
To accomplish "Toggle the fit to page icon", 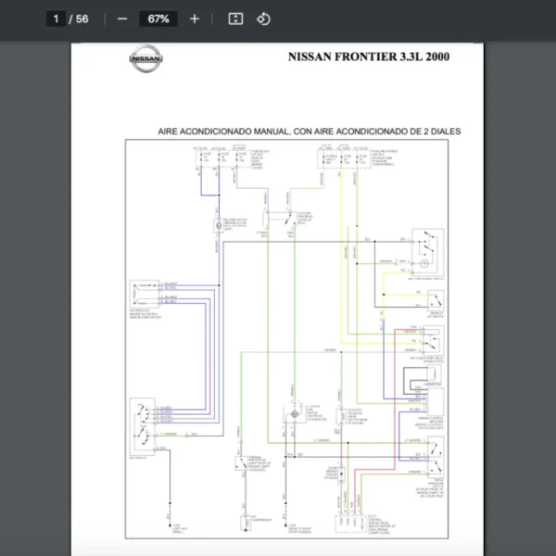I will point(235,19).
